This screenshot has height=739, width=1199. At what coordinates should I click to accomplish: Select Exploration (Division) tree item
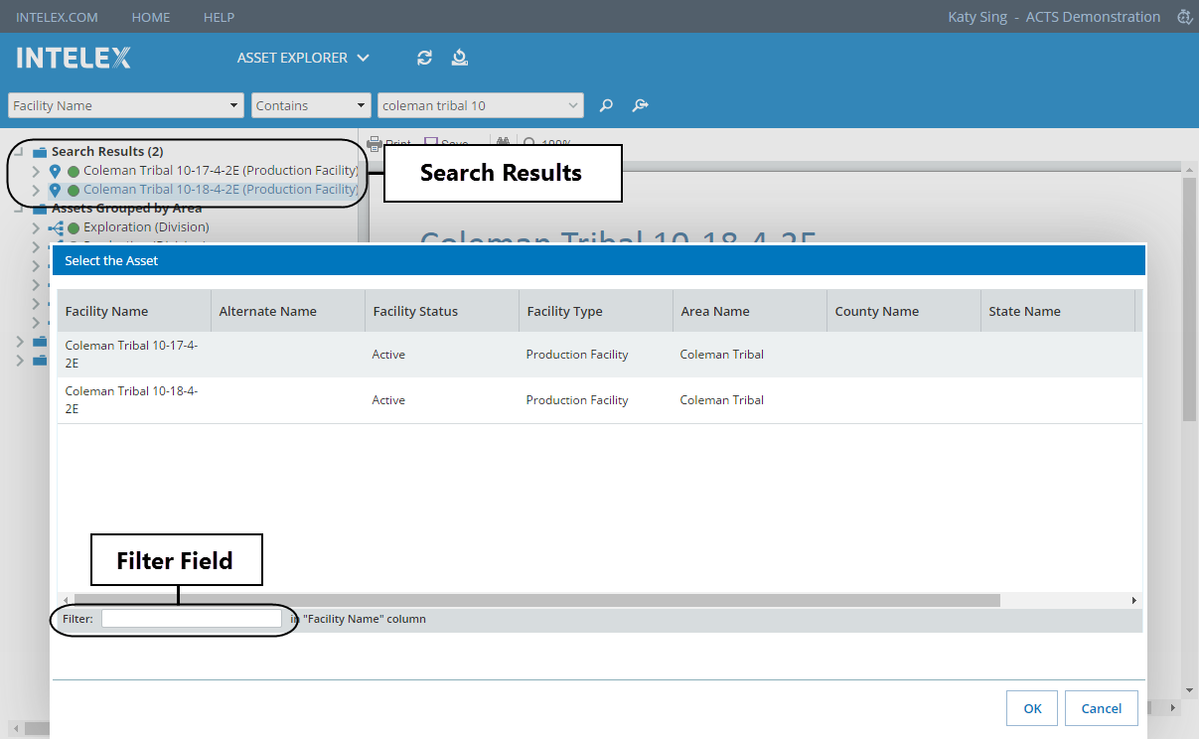pyautogui.click(x=146, y=227)
